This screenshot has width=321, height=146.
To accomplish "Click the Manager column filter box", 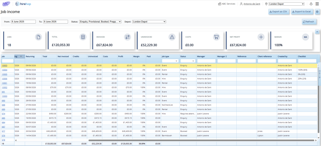I will tap(206, 61).
